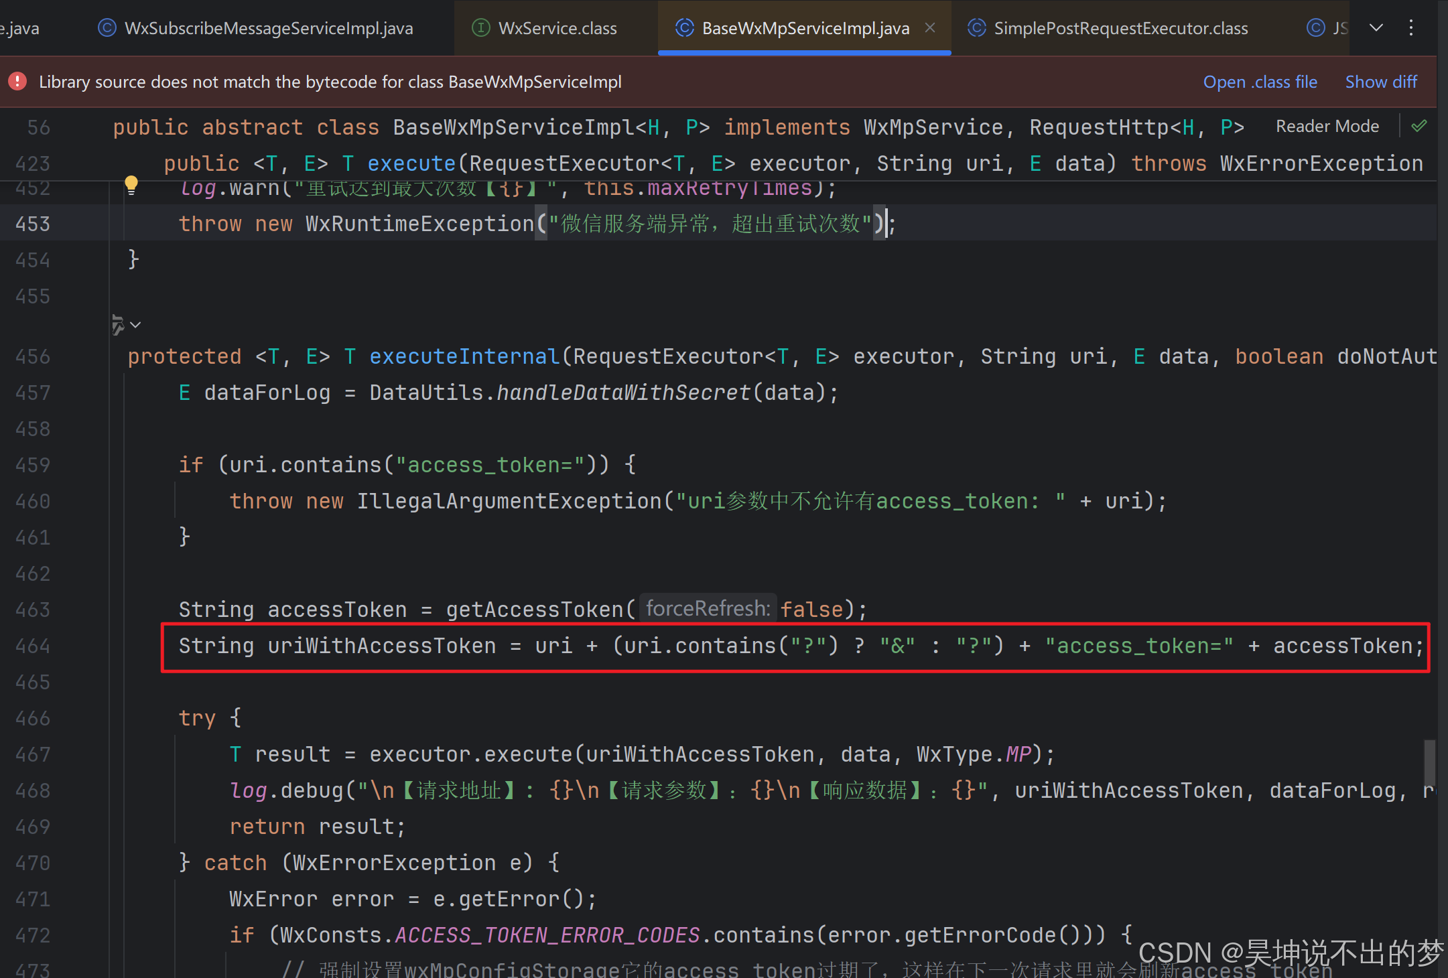
Task: Click return result statement on line 469
Action: click(318, 827)
